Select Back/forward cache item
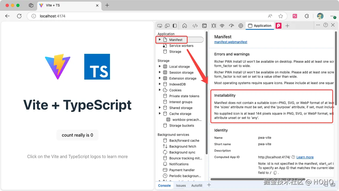 coord(184,140)
